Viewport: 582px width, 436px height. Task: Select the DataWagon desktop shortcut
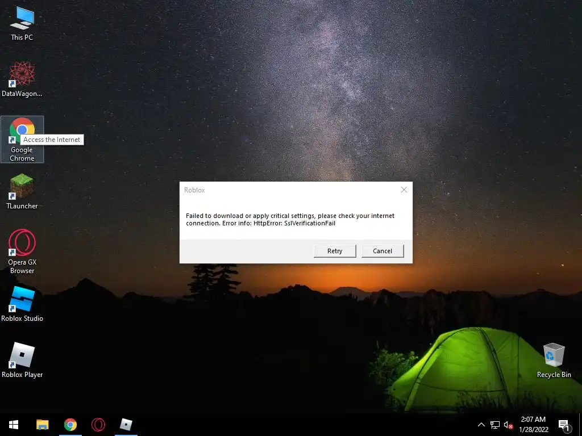point(22,79)
